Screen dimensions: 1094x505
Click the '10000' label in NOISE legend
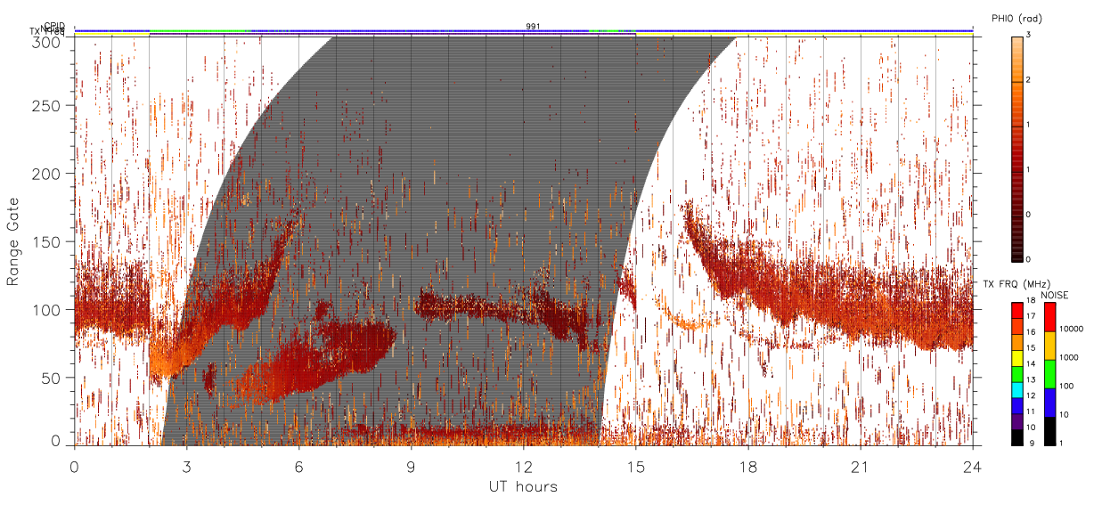point(1073,328)
